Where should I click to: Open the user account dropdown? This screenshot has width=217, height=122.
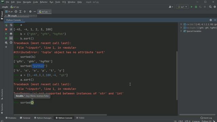point(171,7)
